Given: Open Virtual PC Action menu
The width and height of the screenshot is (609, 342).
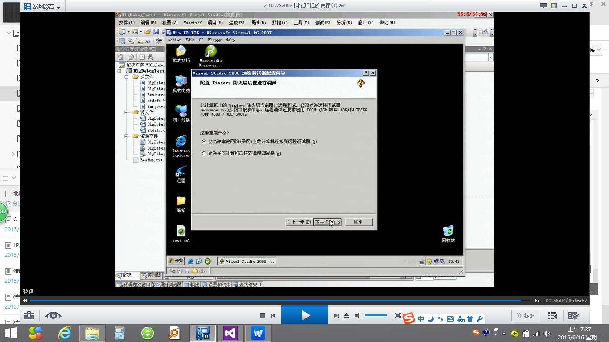Looking at the screenshot, I should [174, 40].
